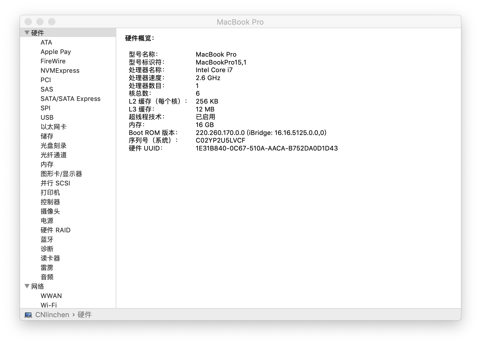481x345 pixels.
Task: Click the 型号名称 label
Action: coord(143,54)
